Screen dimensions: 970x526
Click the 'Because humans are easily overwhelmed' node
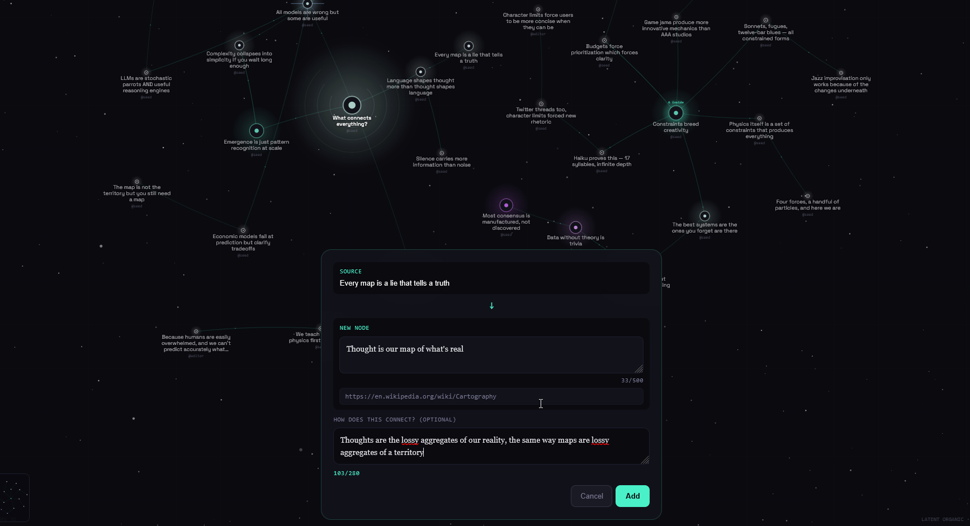196,331
